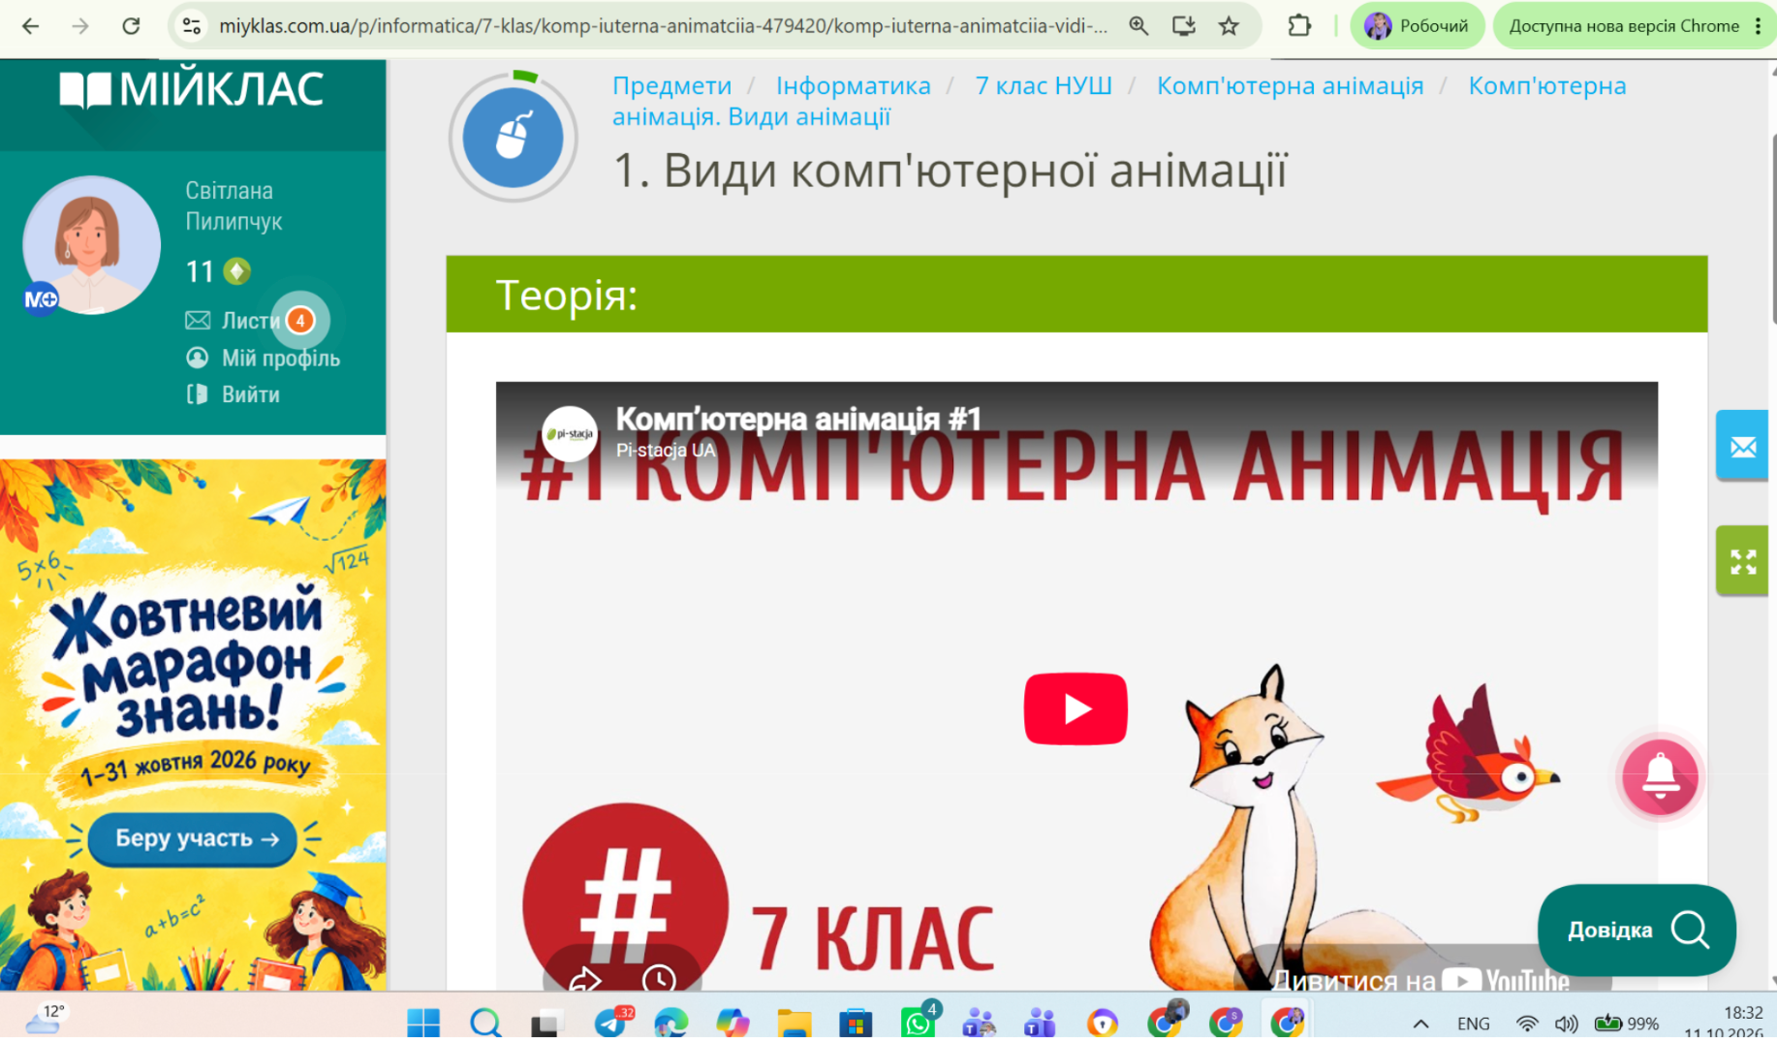Go to Комп'ютерна анімація breadcrumb

(x=1290, y=85)
